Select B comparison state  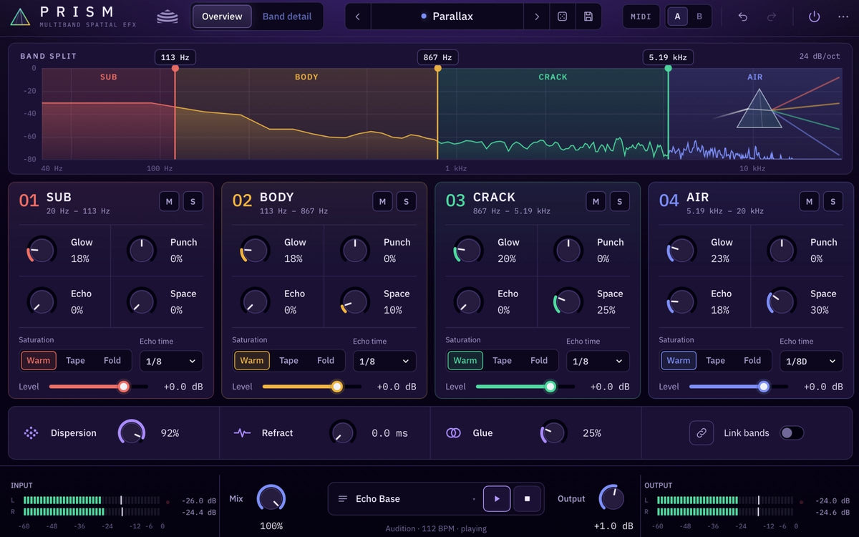click(x=699, y=16)
